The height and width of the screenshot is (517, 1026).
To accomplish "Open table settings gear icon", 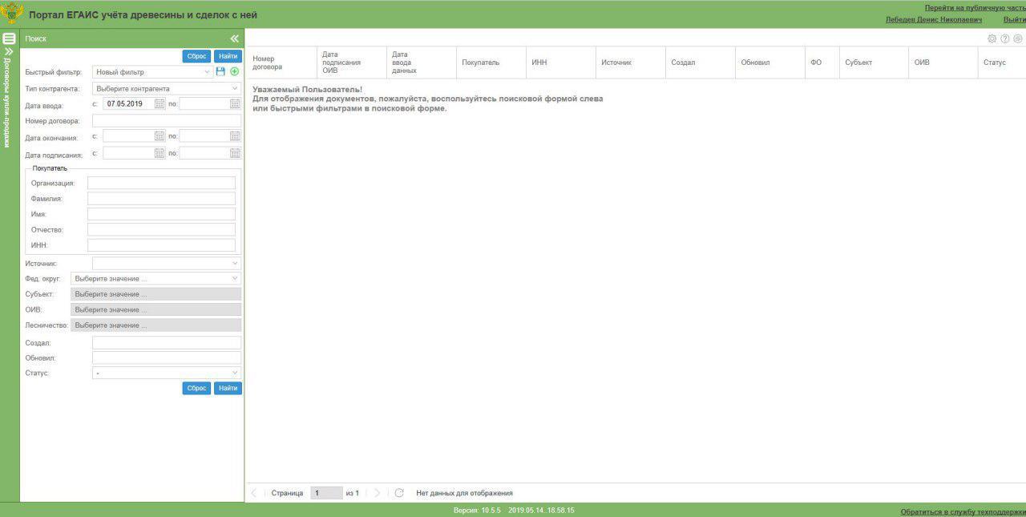I will point(992,38).
